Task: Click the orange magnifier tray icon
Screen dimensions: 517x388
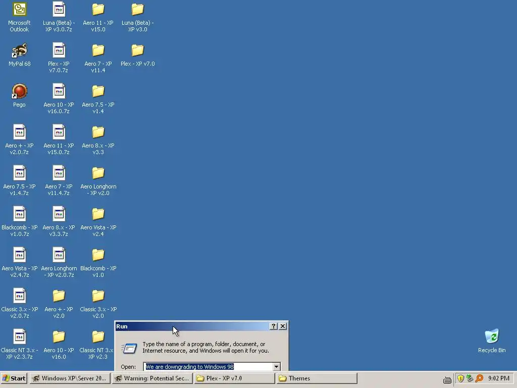Action: (479, 378)
